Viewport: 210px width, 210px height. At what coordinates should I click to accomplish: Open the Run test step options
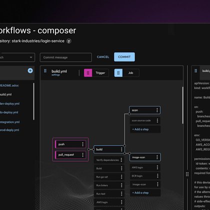(121, 193)
